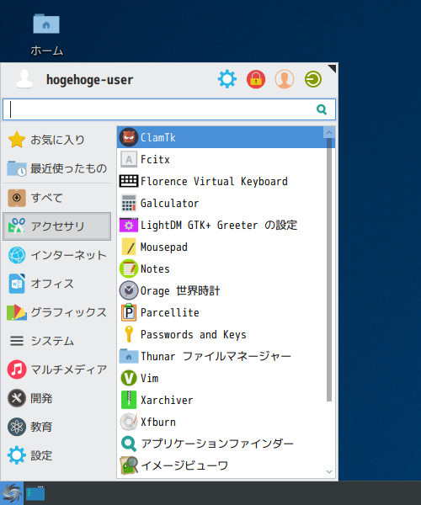Click scrollbar down arrow in app list
This screenshot has width=421, height=505.
[x=329, y=472]
